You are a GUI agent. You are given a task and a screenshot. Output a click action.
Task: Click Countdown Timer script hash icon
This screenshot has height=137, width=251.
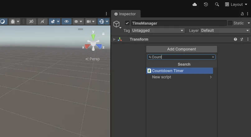149,71
